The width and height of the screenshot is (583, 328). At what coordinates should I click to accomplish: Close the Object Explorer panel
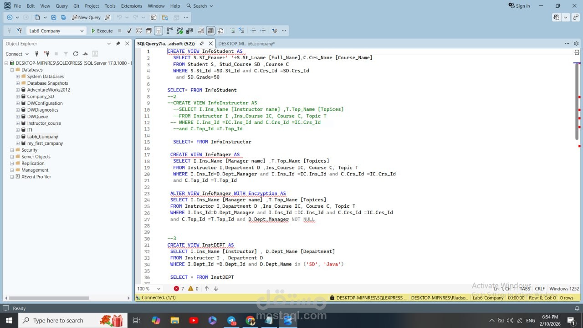click(127, 44)
